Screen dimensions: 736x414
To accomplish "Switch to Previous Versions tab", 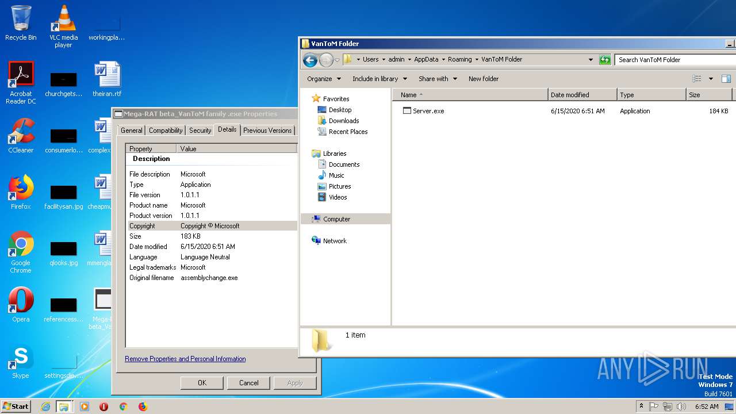I will [x=267, y=131].
